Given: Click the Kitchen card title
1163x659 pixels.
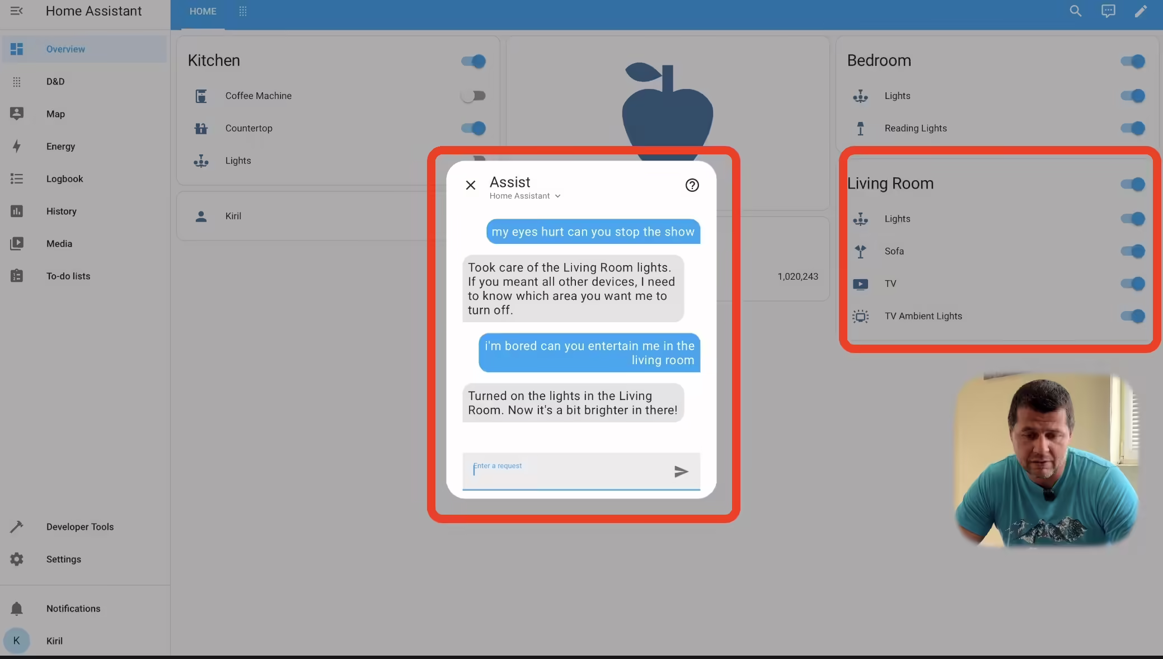Looking at the screenshot, I should (x=214, y=60).
